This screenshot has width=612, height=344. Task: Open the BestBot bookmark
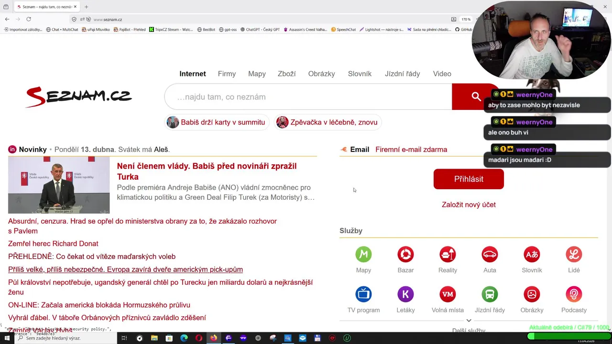tap(206, 30)
